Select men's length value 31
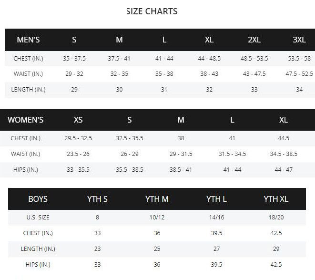 [164, 90]
